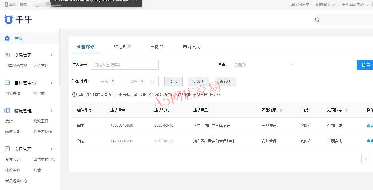
Task: Select violation number 14788897089
Action: [122, 141]
